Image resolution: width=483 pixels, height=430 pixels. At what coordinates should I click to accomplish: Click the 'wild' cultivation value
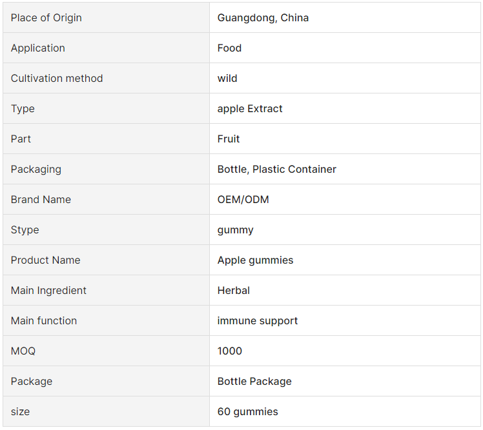[x=227, y=79]
